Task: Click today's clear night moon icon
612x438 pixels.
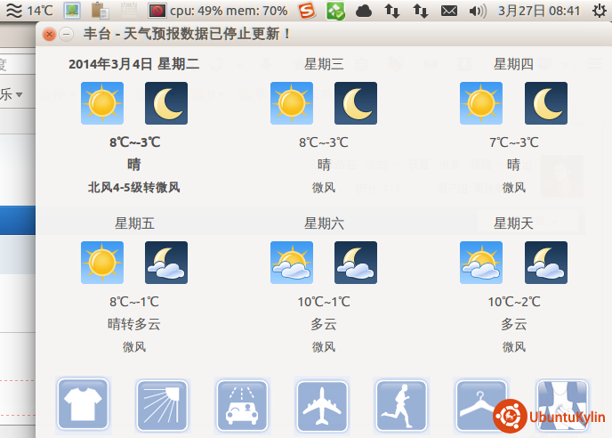Action: [166, 103]
